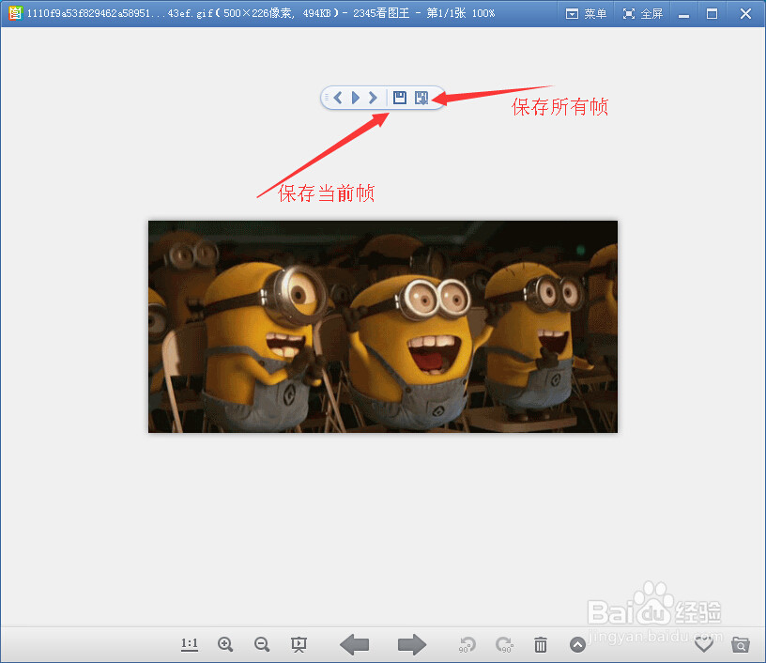The height and width of the screenshot is (663, 766).
Task: View image at 1:1 actual size
Action: (190, 644)
